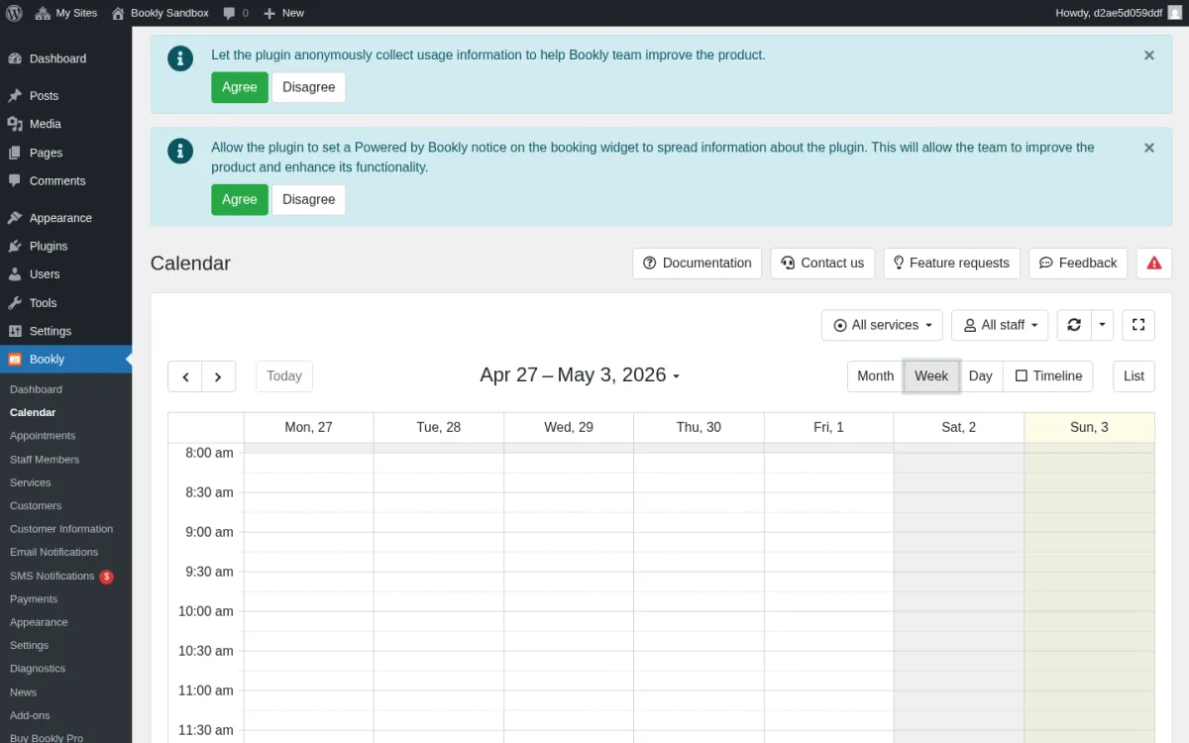Click the comments bubble icon
Screen dimensions: 1189x743
click(230, 13)
